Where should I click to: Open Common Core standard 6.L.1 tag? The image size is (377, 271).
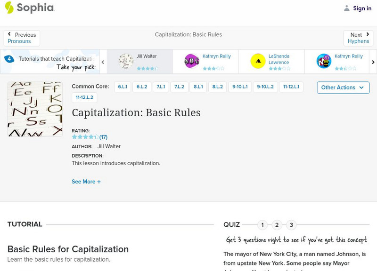tap(123, 87)
